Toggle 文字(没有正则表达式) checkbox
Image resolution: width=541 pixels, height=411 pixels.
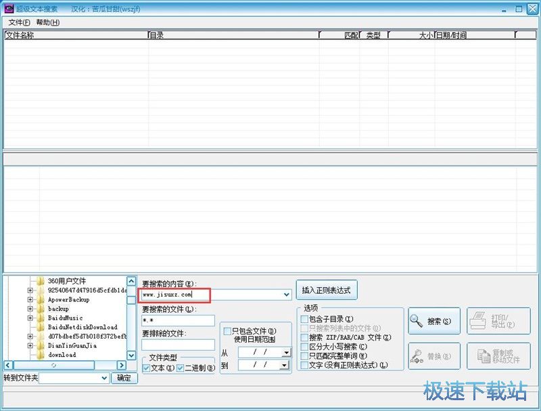pos(304,365)
